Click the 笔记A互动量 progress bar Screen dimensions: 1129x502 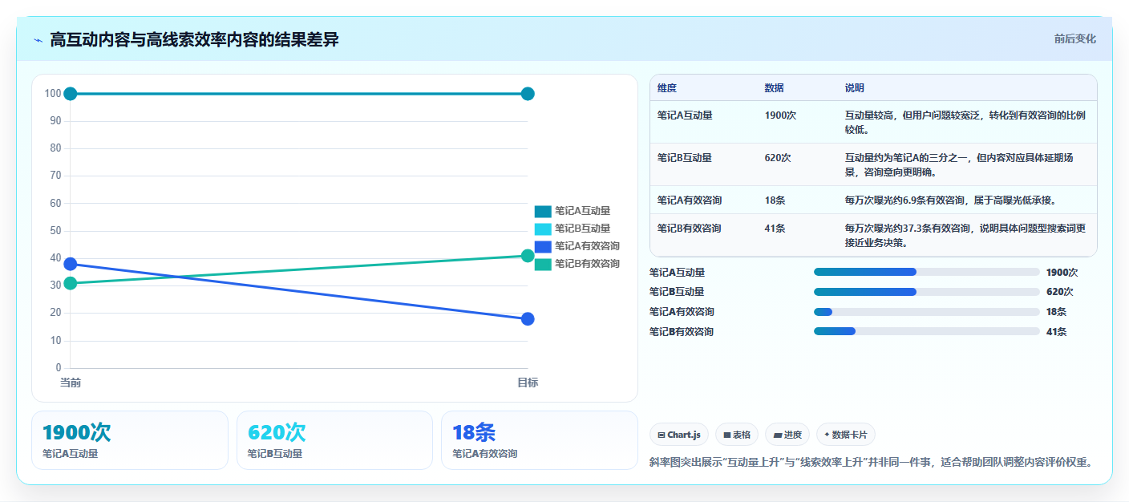(926, 272)
